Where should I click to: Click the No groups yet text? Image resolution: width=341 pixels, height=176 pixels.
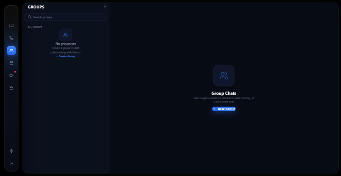[66, 44]
